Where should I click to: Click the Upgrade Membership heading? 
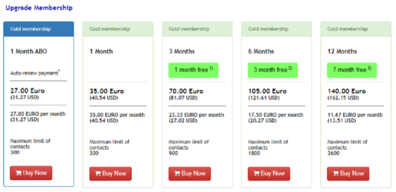[39, 8]
